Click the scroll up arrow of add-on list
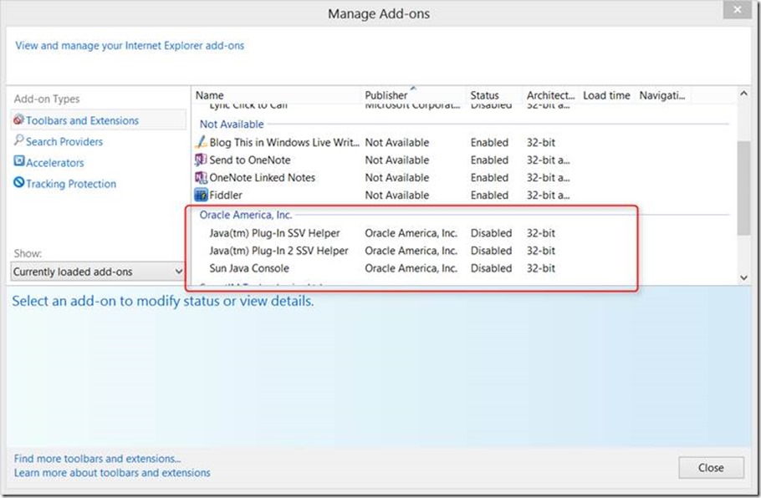This screenshot has height=498, width=761. pyautogui.click(x=743, y=94)
